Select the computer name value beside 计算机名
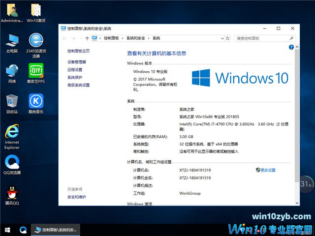Image resolution: width=315 pixels, height=236 pixels. point(195,170)
